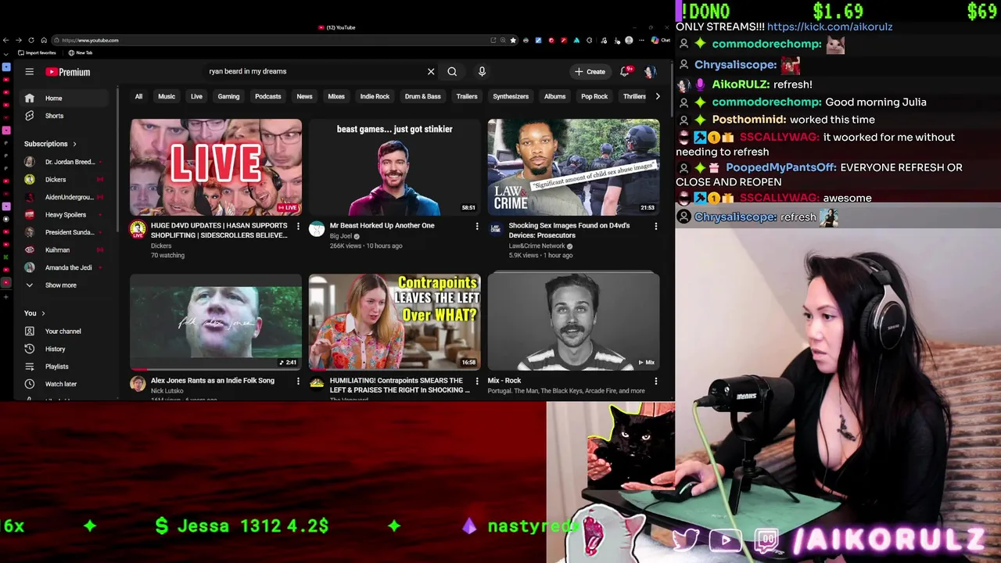Select the News filter chip

coord(304,96)
